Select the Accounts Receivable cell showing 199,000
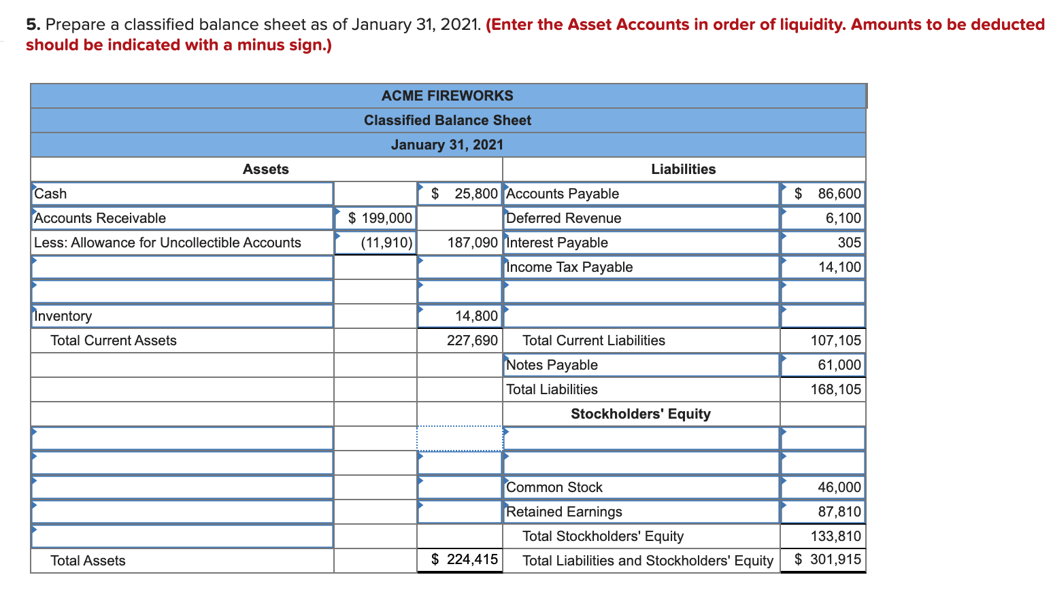The width and height of the screenshot is (1053, 594). point(374,217)
